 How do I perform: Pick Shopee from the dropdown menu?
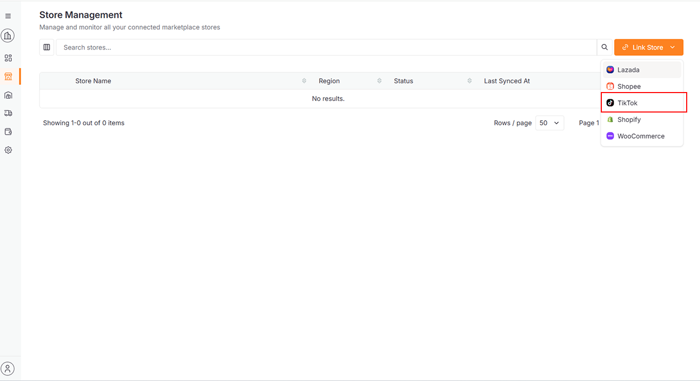[x=629, y=86]
